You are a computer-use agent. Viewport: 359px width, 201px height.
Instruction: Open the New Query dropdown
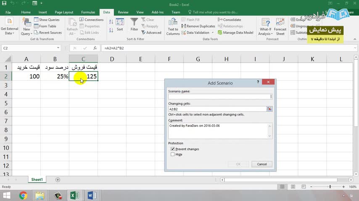[26, 27]
